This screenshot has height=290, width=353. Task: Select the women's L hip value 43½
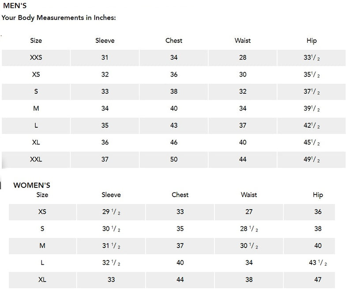pos(318,263)
